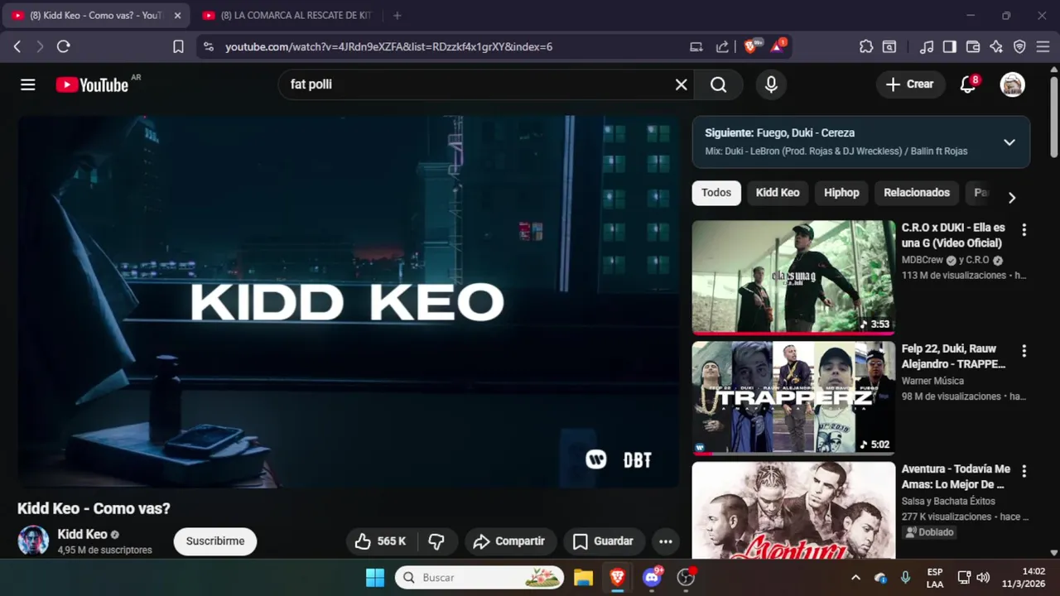Clear the search text with X
Image resolution: width=1060 pixels, height=596 pixels.
[681, 84]
